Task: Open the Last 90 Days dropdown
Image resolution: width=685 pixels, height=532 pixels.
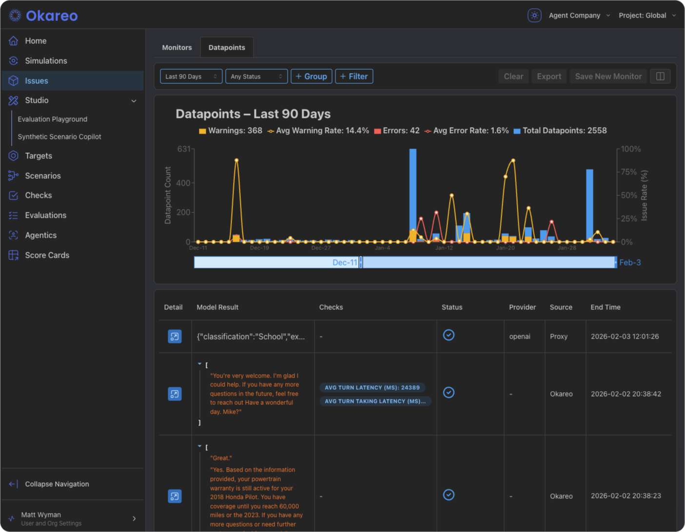Action: tap(191, 76)
